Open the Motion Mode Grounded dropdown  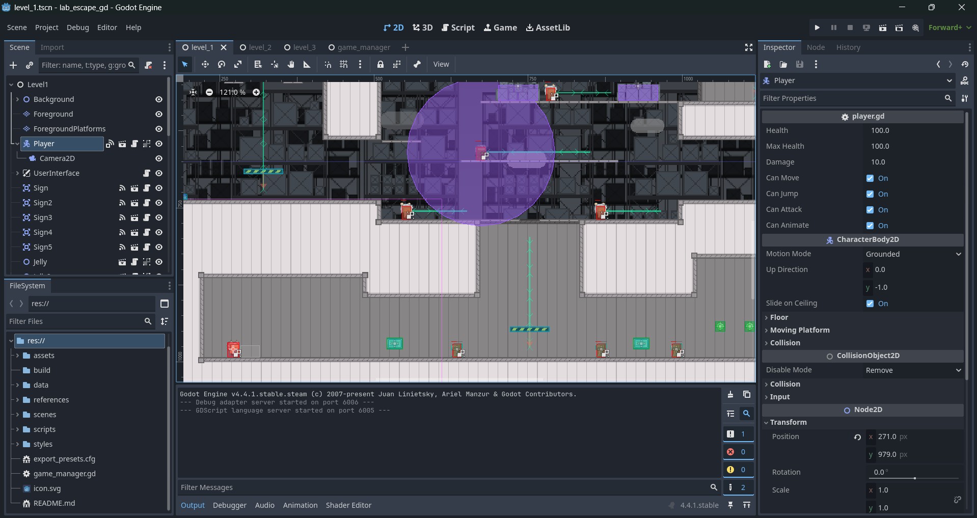pyautogui.click(x=912, y=254)
